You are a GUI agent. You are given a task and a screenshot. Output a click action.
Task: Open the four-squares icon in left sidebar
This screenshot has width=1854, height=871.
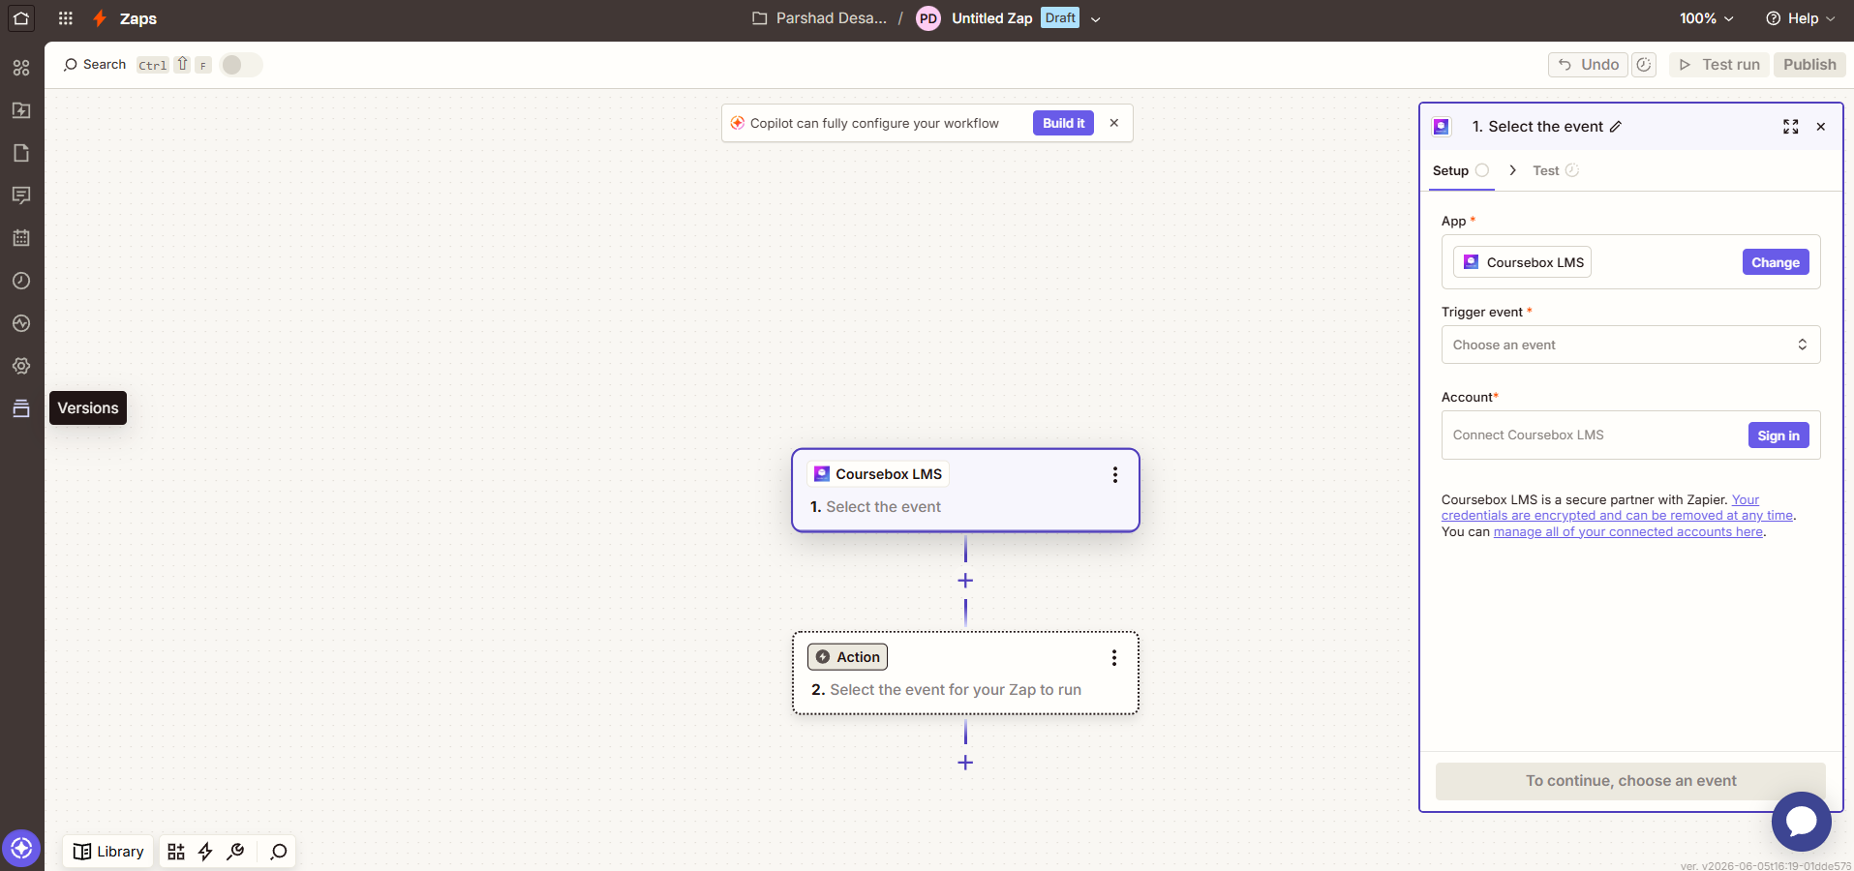(21, 68)
